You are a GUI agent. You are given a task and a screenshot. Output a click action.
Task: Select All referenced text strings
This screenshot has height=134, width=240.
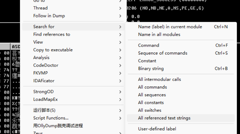point(164,118)
